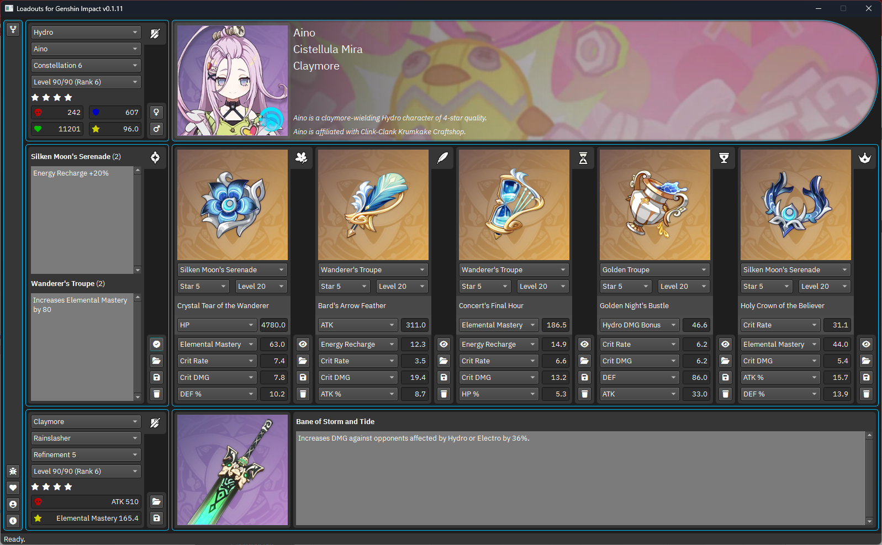The height and width of the screenshot is (545, 882).
Task: Open the Rainslasher weapon dropdown
Action: (86, 438)
